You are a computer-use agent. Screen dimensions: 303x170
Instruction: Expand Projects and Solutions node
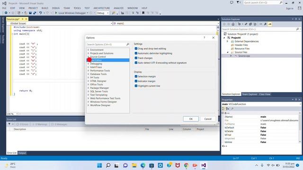(89, 53)
